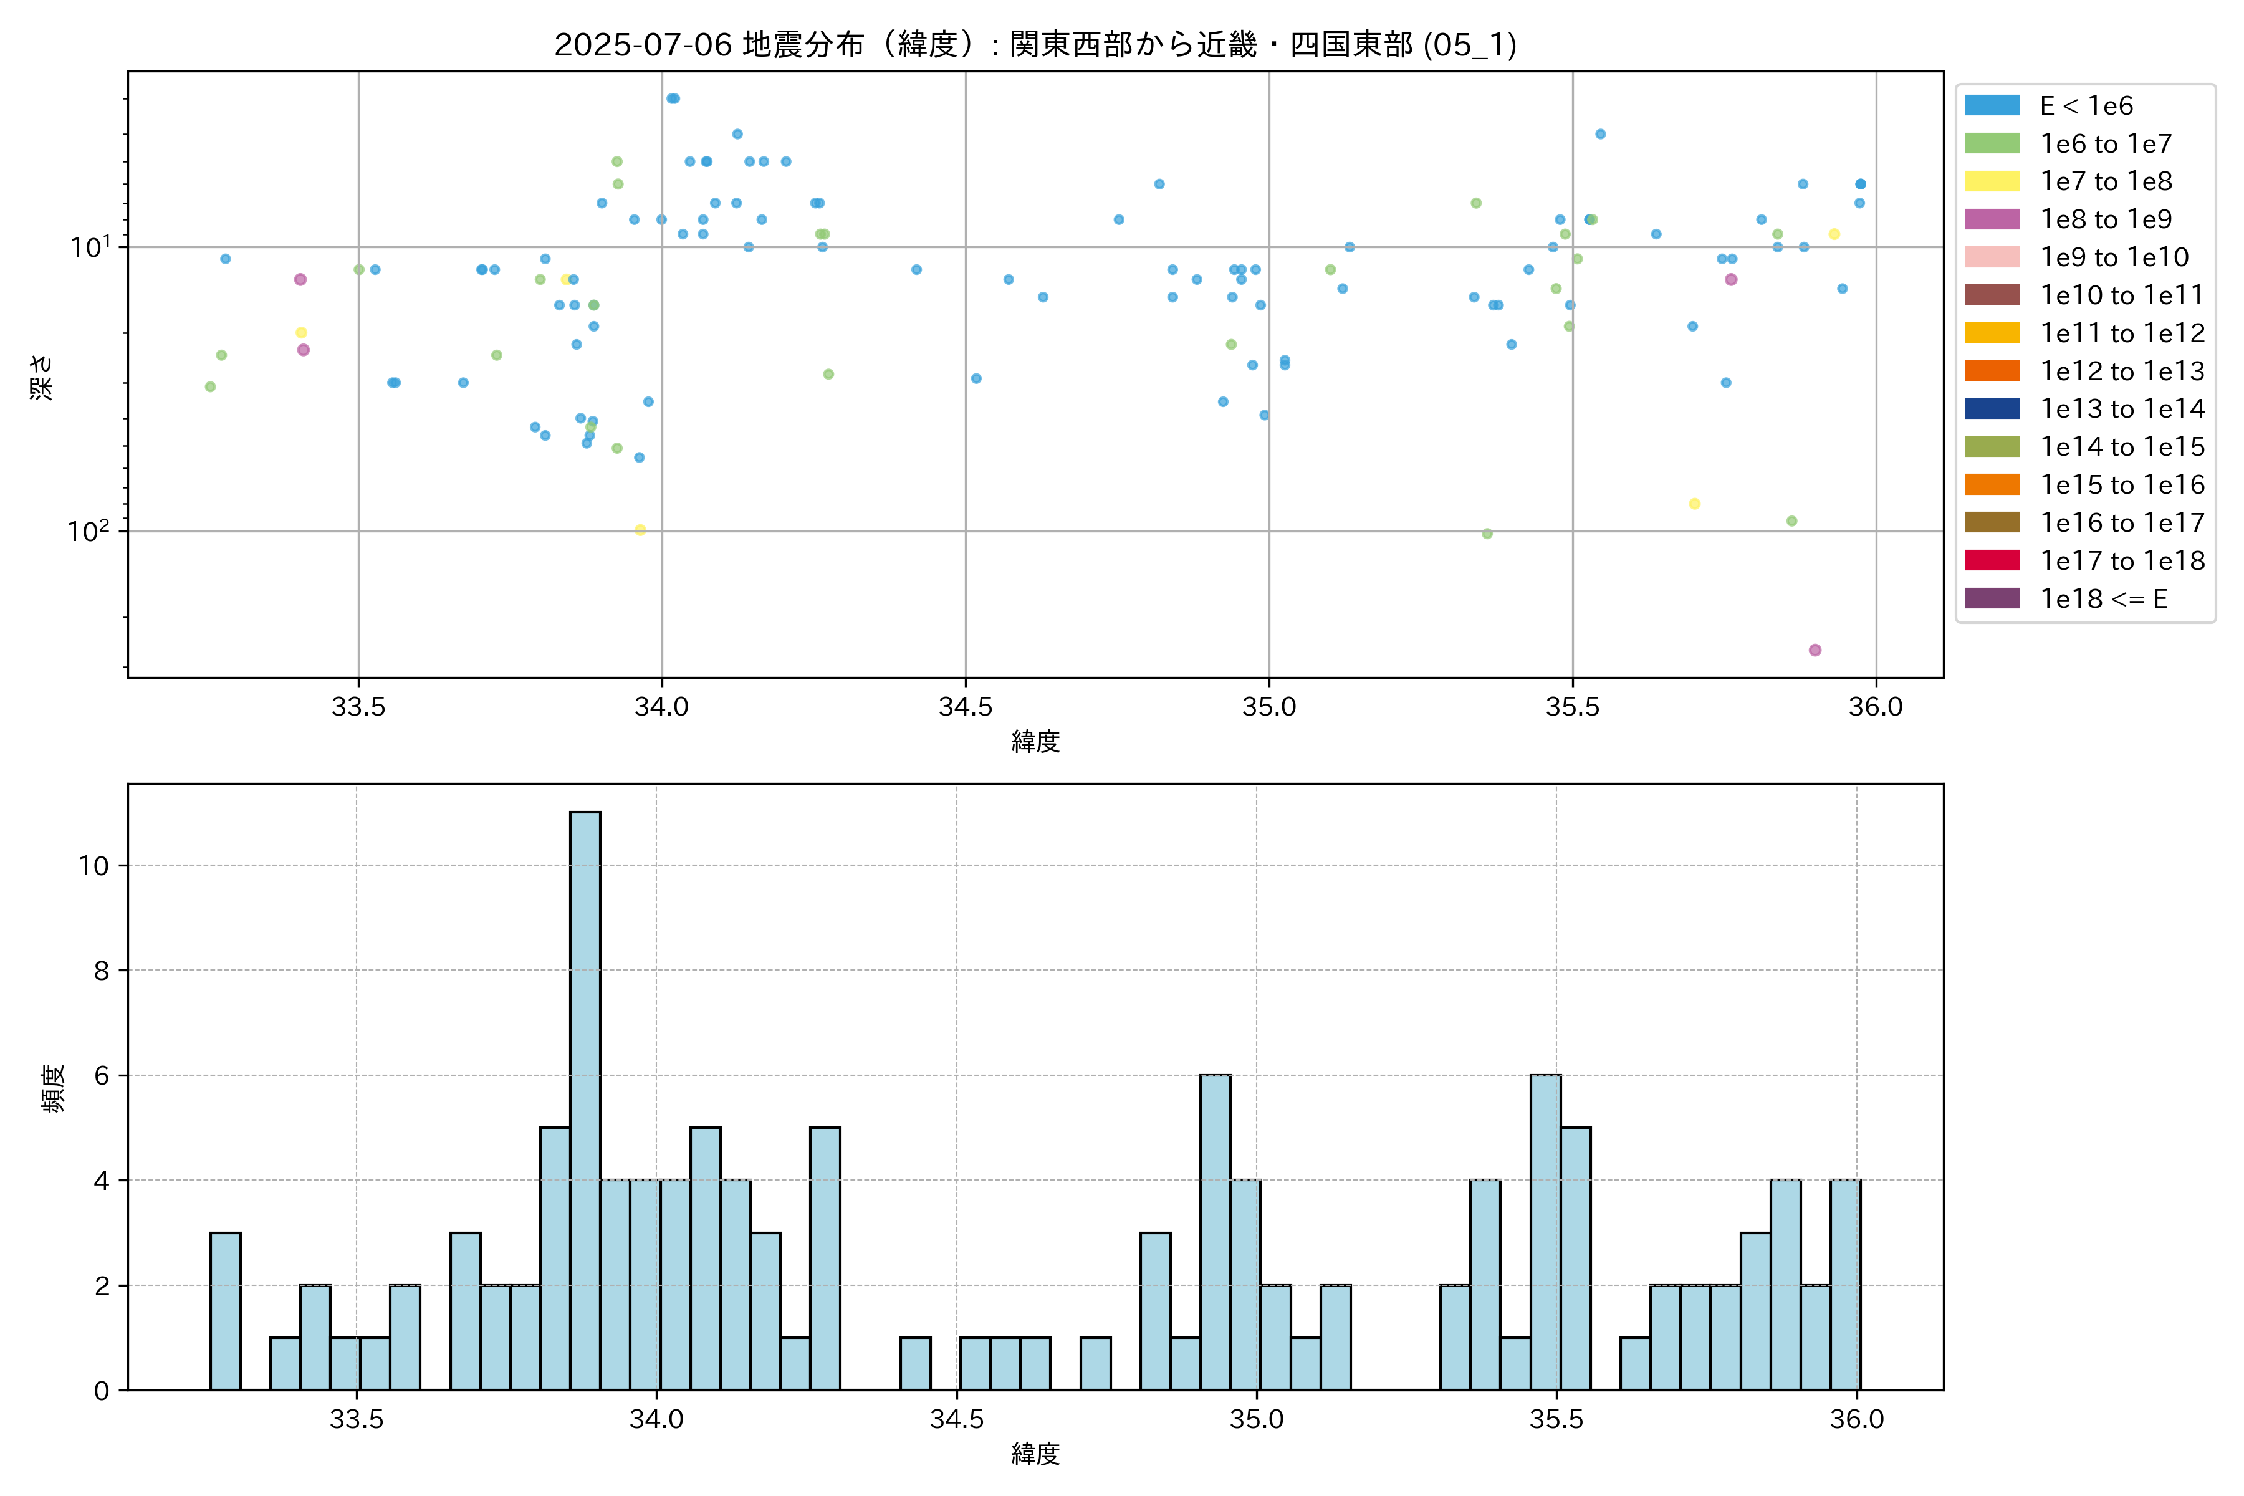2244x1496 pixels.
Task: Click the 1e18 <= E legend swatch
Action: (1991, 598)
